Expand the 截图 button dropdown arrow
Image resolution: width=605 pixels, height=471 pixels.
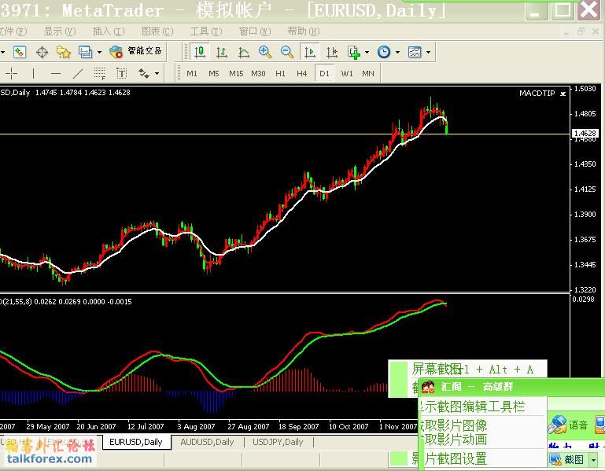click(593, 460)
